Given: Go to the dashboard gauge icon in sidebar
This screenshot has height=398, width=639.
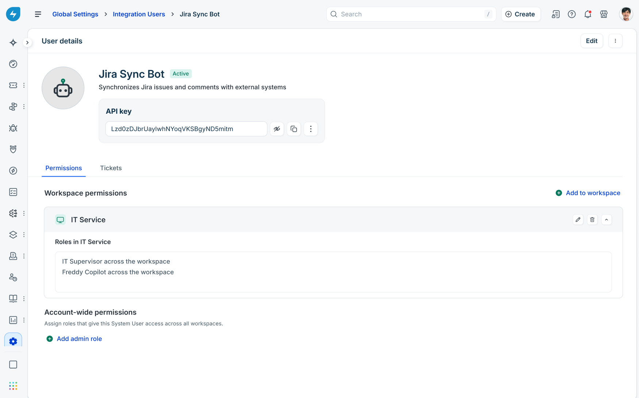Looking at the screenshot, I should pos(13,64).
